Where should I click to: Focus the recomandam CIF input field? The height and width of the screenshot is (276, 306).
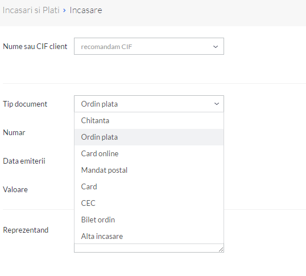point(149,46)
